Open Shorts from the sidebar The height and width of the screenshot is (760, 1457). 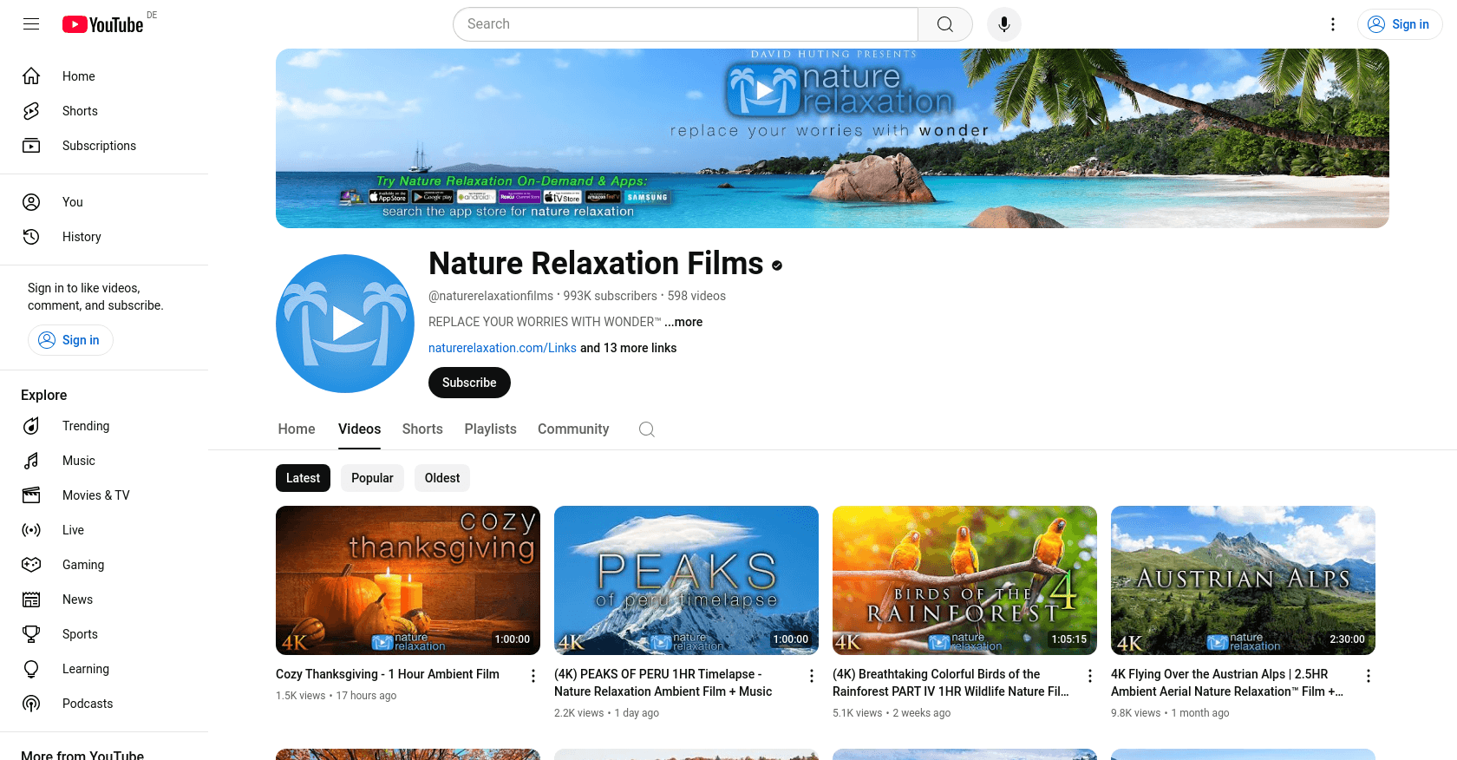(x=80, y=111)
